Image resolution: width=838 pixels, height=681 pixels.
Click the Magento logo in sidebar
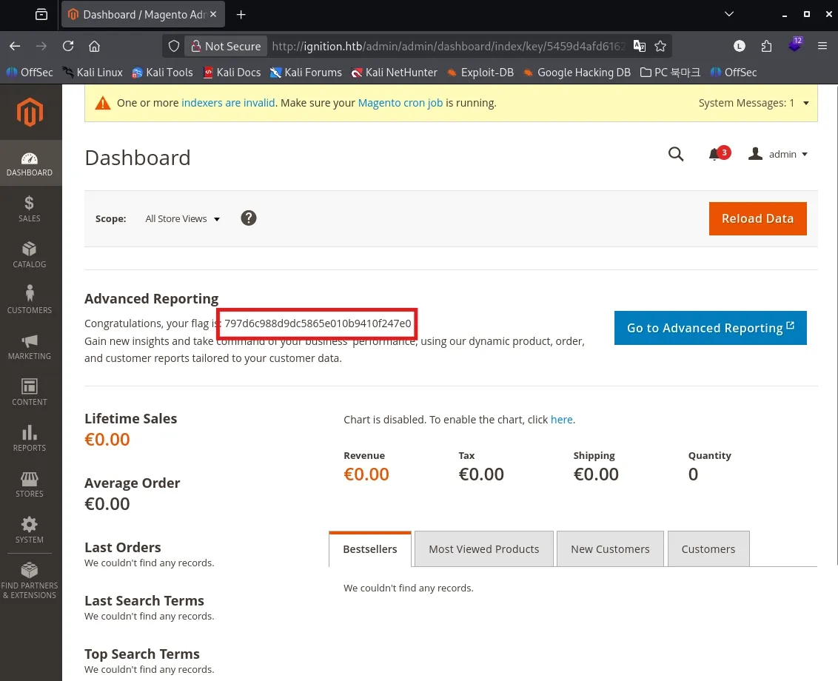click(x=30, y=113)
